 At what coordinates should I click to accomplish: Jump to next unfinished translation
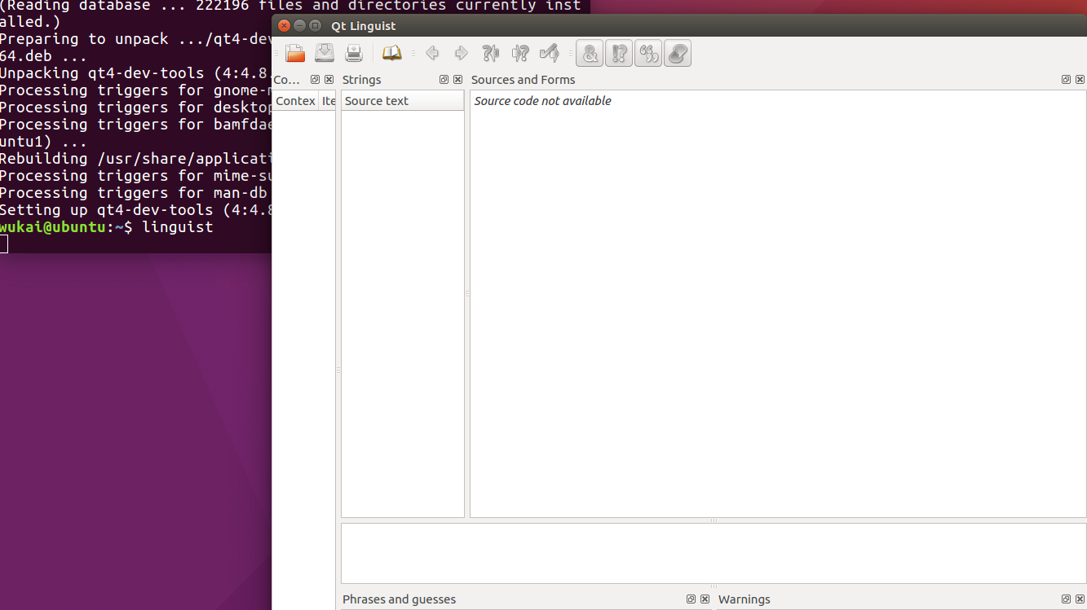[x=519, y=52]
